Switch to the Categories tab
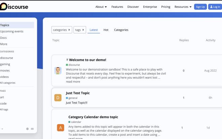 click(121, 30)
